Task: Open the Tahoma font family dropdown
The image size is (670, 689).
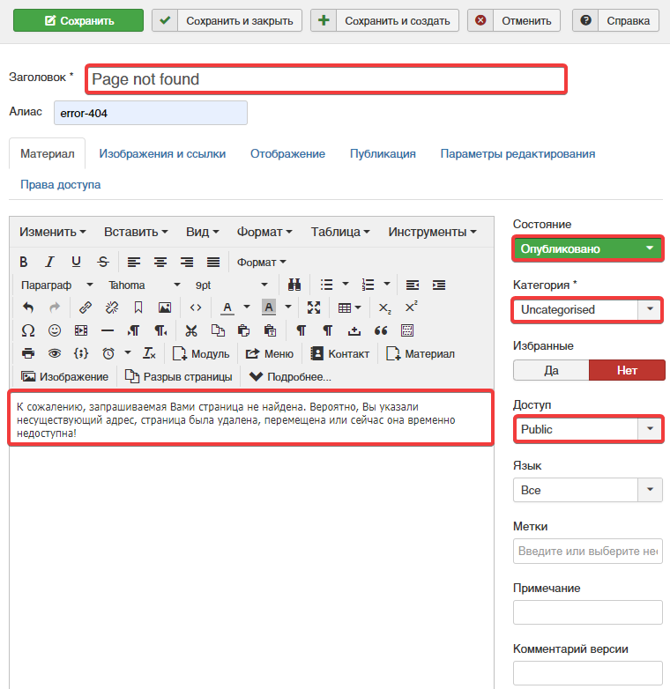Action: (145, 285)
